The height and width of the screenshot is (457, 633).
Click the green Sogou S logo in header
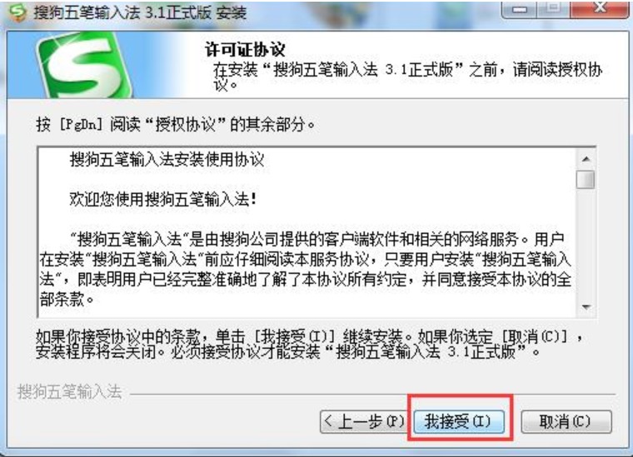pos(84,65)
